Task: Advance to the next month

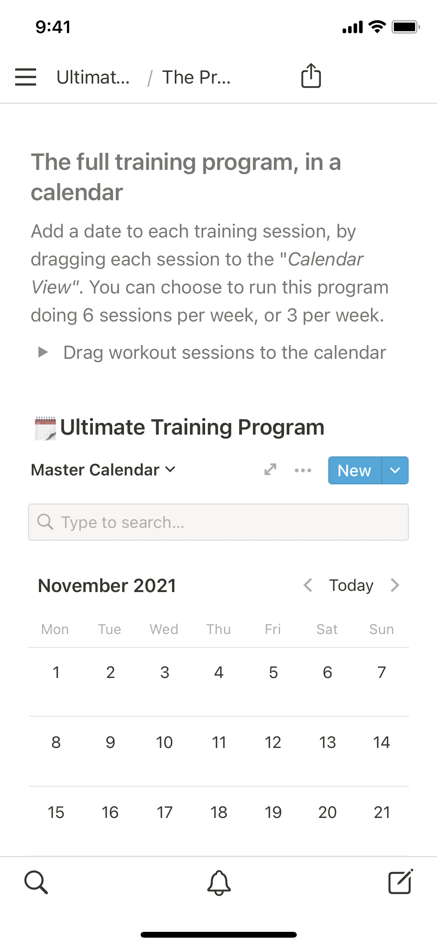Action: point(395,585)
